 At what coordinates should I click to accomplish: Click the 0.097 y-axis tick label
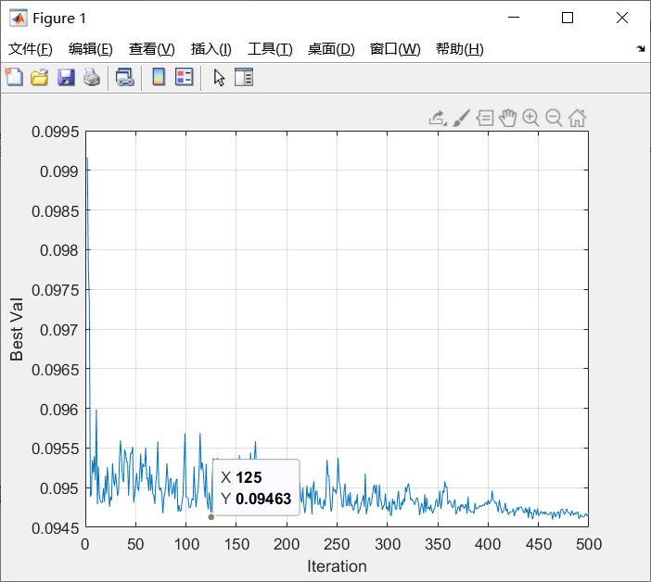tap(59, 330)
